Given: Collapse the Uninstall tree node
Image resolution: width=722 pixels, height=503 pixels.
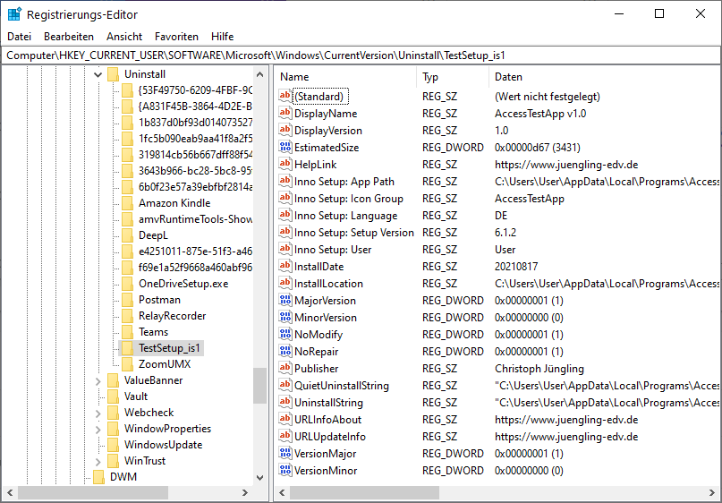Looking at the screenshot, I should (x=98, y=74).
